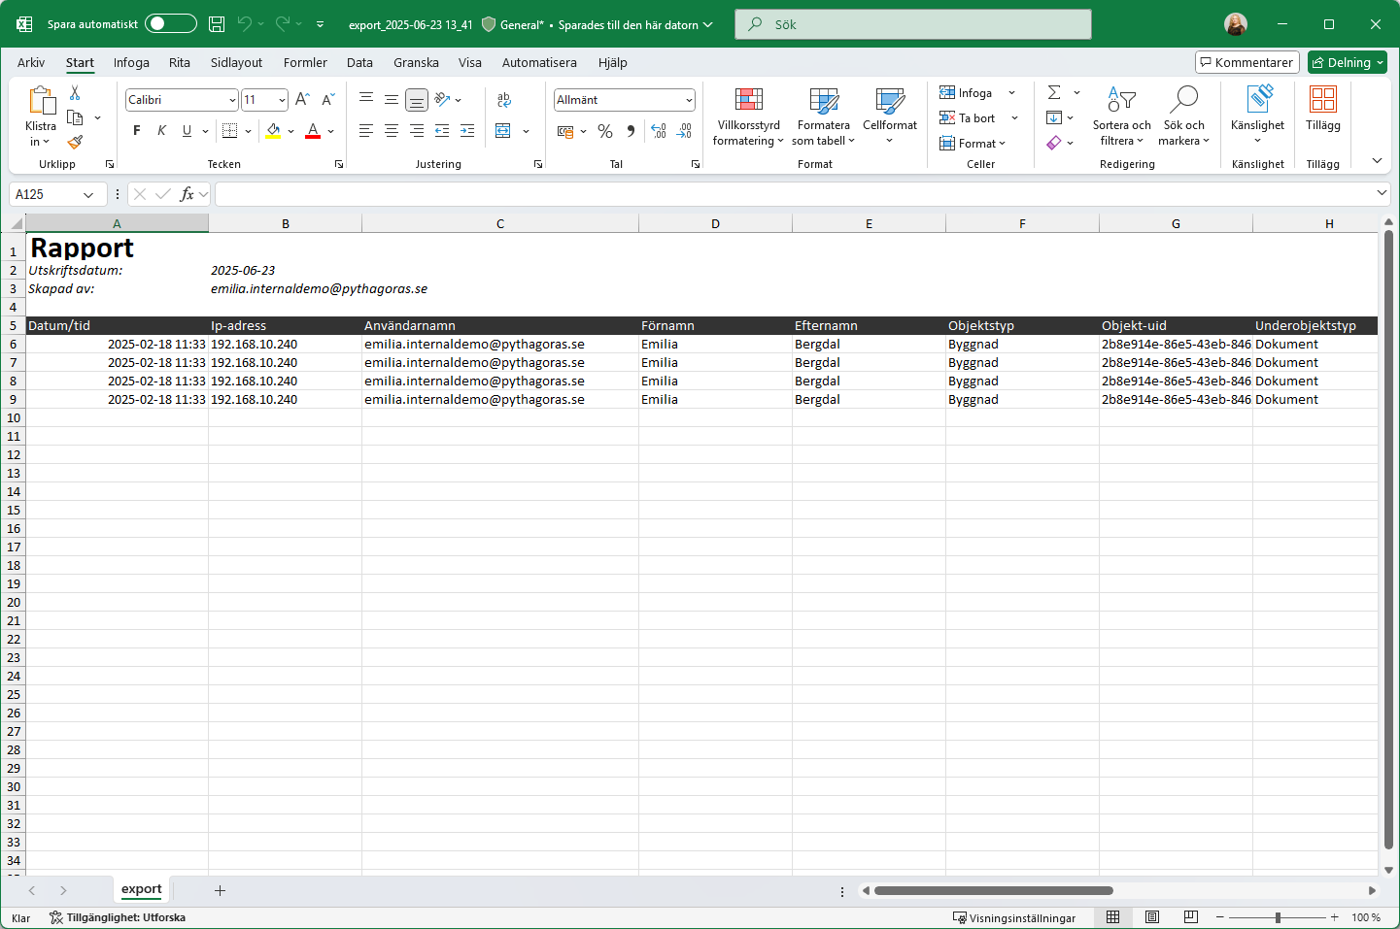Open the Calibri font name dropdown

[x=232, y=100]
